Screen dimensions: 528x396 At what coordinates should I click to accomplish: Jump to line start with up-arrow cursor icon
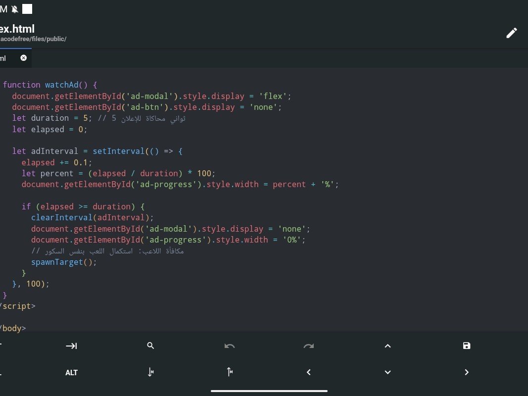[230, 372]
